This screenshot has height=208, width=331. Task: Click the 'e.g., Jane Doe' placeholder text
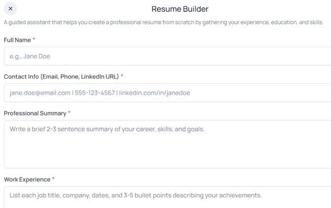[30, 56]
